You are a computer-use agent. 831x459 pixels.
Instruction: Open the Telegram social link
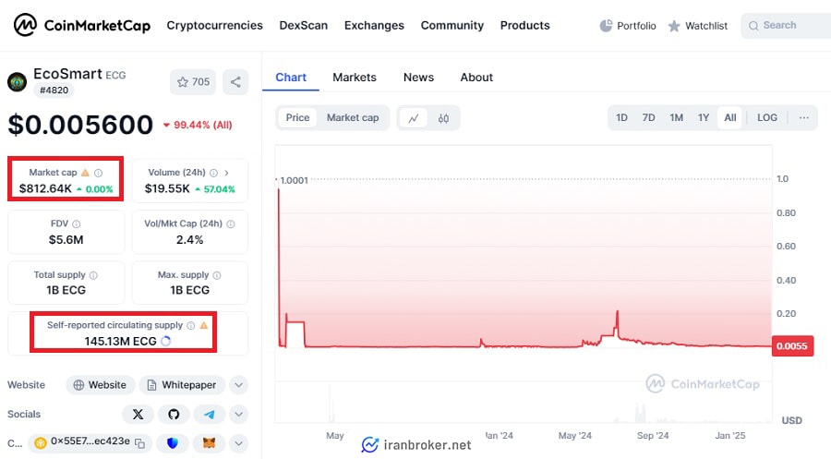(210, 414)
